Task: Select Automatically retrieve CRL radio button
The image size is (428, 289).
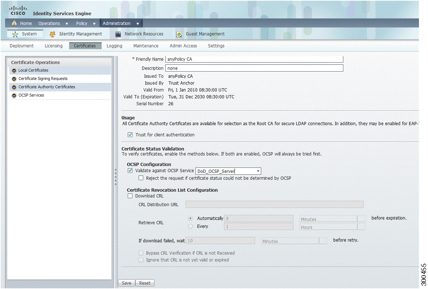Action: click(x=191, y=218)
